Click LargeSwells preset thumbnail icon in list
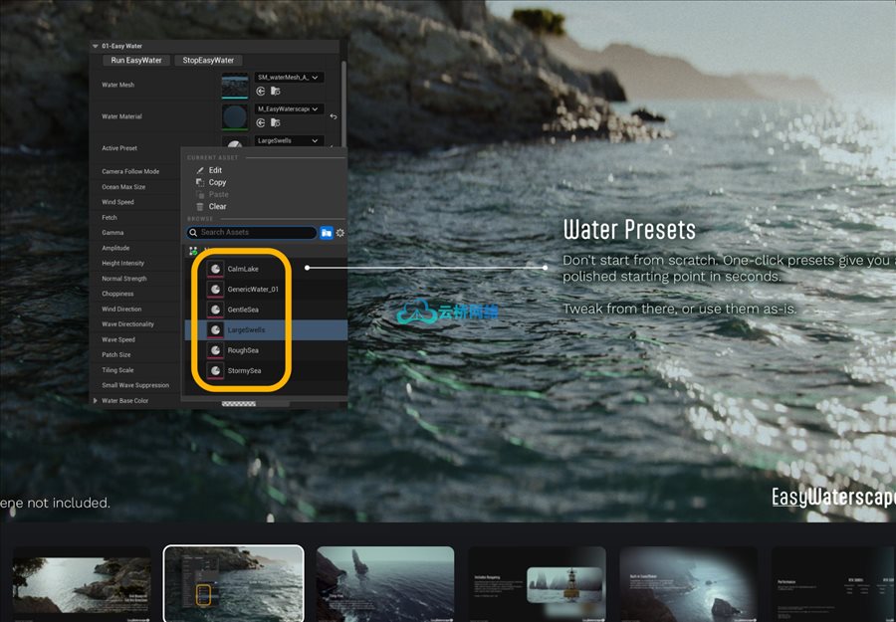This screenshot has width=896, height=622. [215, 330]
